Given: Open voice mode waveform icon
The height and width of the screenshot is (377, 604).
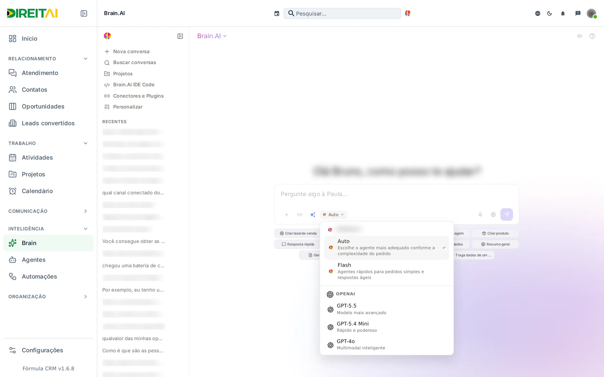Looking at the screenshot, I should tap(580, 36).
